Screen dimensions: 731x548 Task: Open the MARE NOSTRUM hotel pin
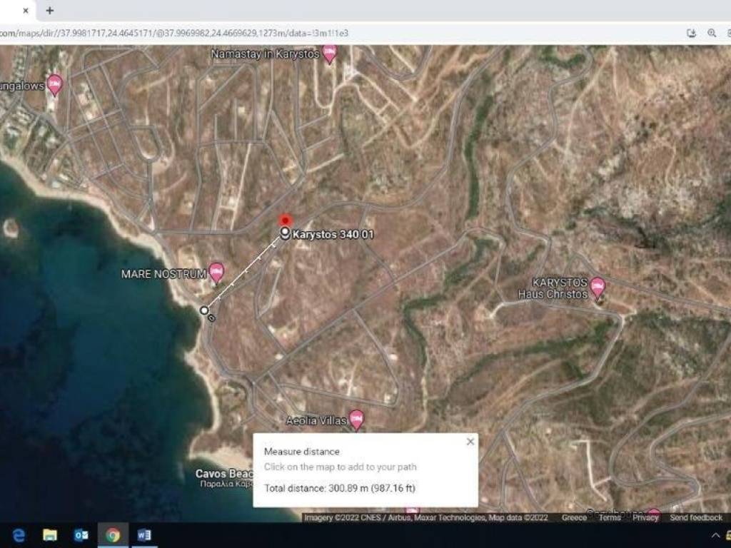pos(216,272)
